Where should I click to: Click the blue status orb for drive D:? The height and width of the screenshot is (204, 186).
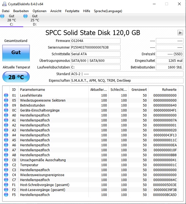pyautogui.click(x=25, y=16)
